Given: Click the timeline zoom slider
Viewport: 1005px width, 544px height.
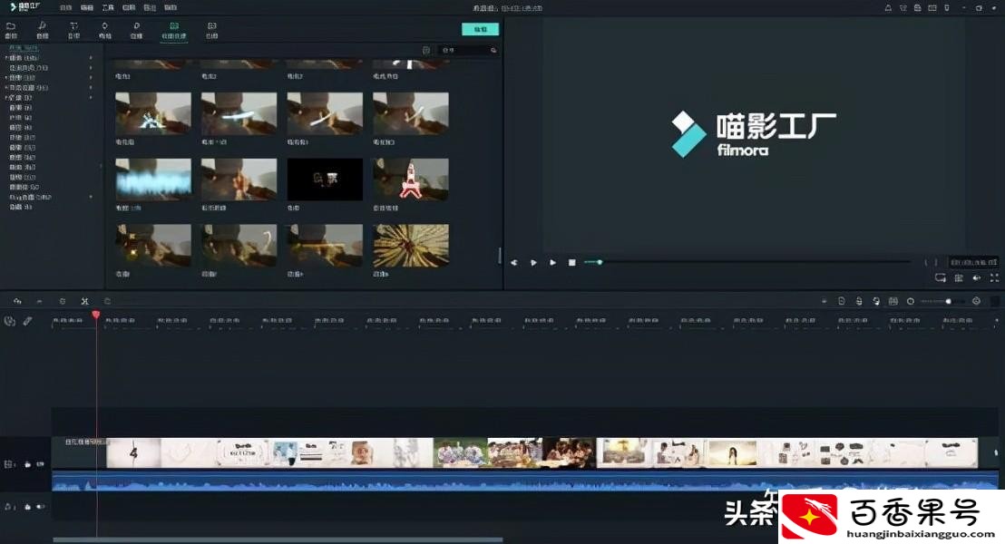Looking at the screenshot, I should pyautogui.click(x=942, y=301).
